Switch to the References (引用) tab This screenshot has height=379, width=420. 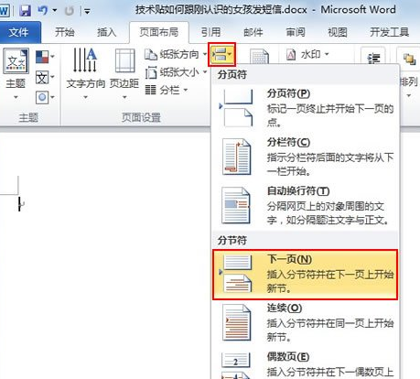[210, 32]
